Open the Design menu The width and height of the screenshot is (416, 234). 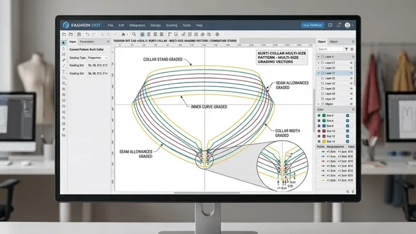coord(156,25)
